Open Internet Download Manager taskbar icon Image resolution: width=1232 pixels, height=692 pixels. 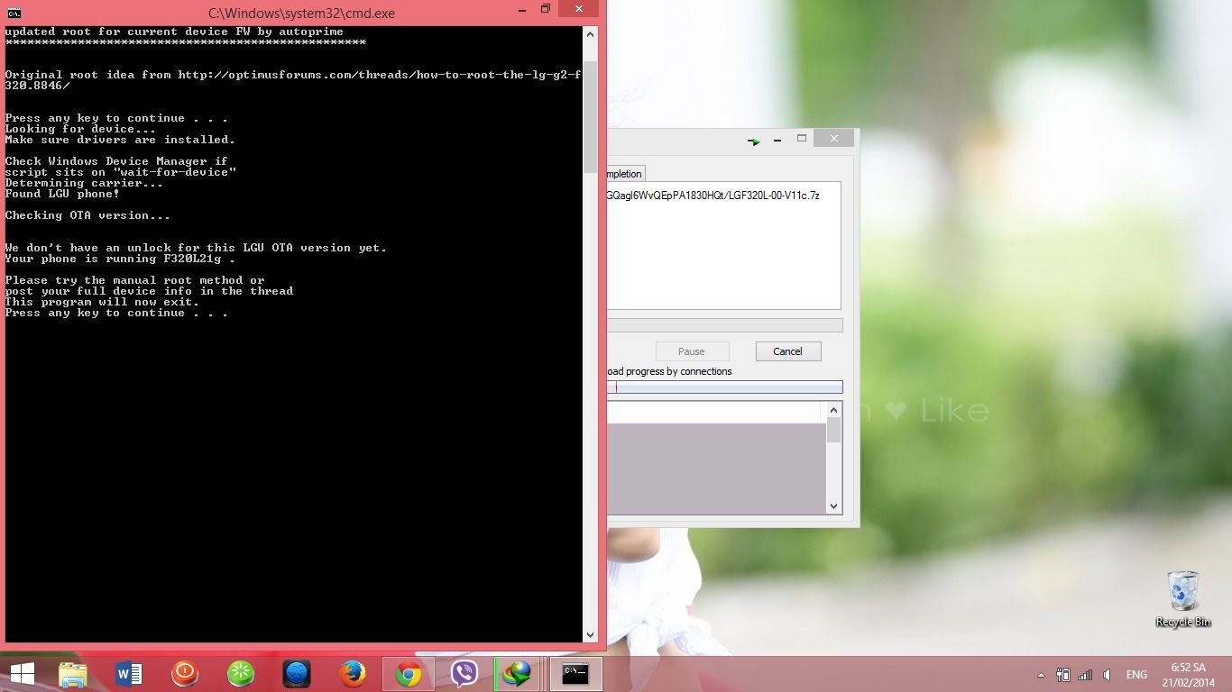tap(518, 674)
